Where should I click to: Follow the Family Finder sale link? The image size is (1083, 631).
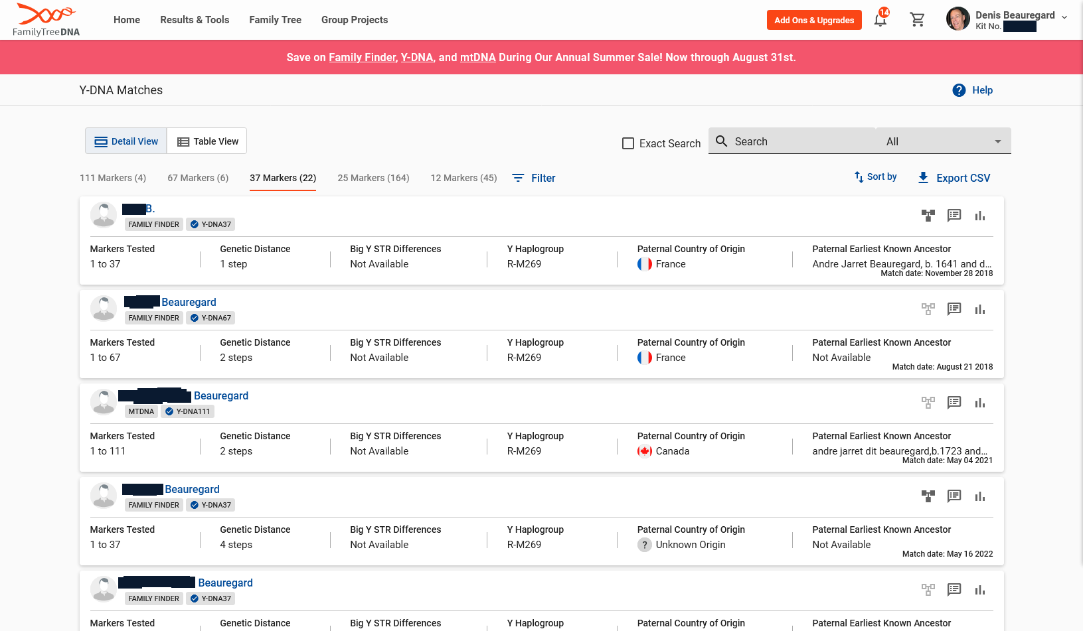tap(363, 57)
